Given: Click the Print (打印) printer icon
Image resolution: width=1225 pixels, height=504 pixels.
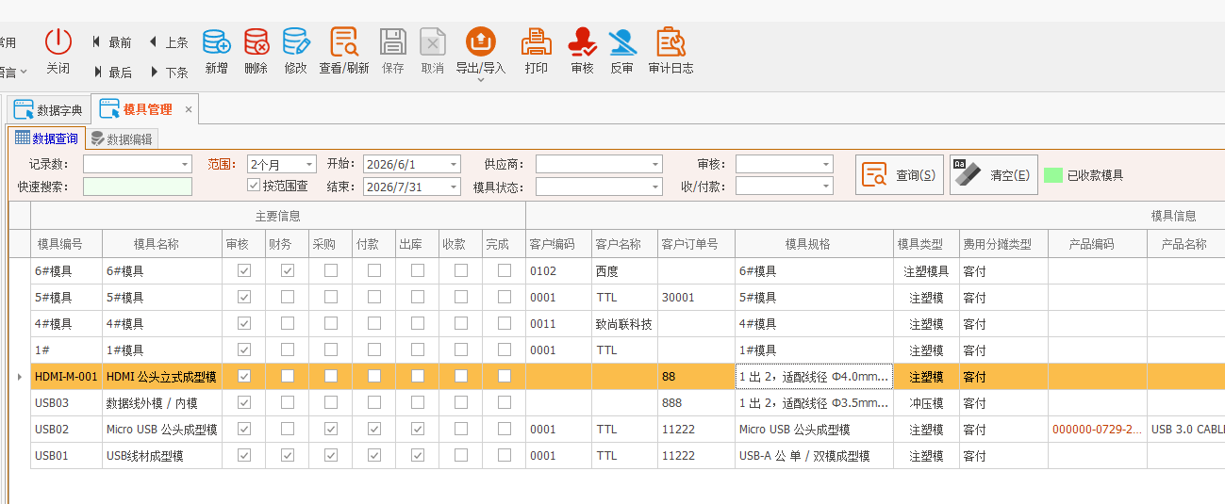Looking at the screenshot, I should [x=537, y=41].
